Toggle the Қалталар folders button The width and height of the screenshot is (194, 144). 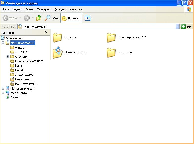tap(71, 18)
